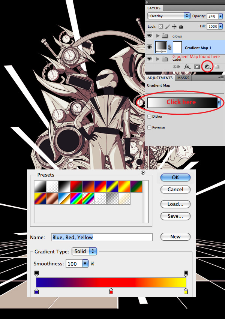Click the Load... button
Image resolution: width=225 pixels, height=319 pixels.
(175, 204)
